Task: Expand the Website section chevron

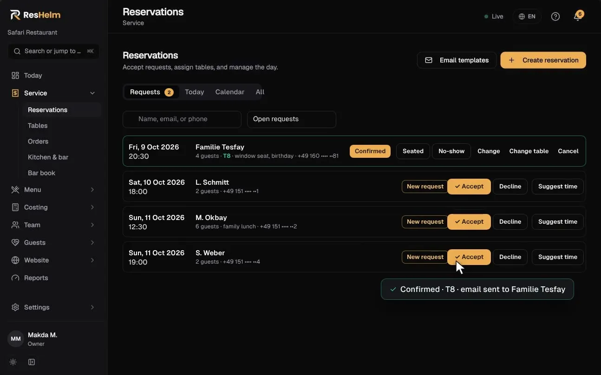Action: click(x=92, y=260)
